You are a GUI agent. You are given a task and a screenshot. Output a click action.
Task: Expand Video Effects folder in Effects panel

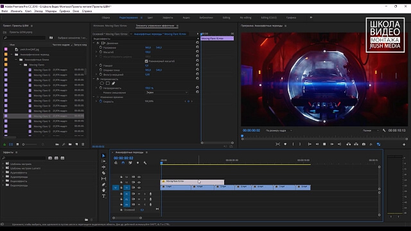[x=3, y=181]
